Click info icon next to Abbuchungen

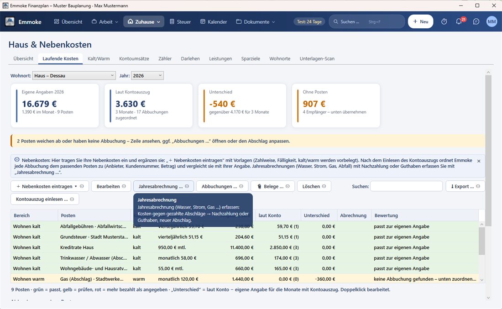pyautogui.click(x=241, y=186)
